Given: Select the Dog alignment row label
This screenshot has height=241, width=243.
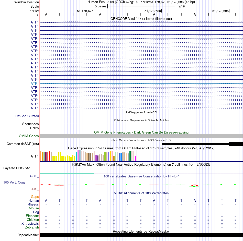Looking at the screenshot, I should [36, 212].
